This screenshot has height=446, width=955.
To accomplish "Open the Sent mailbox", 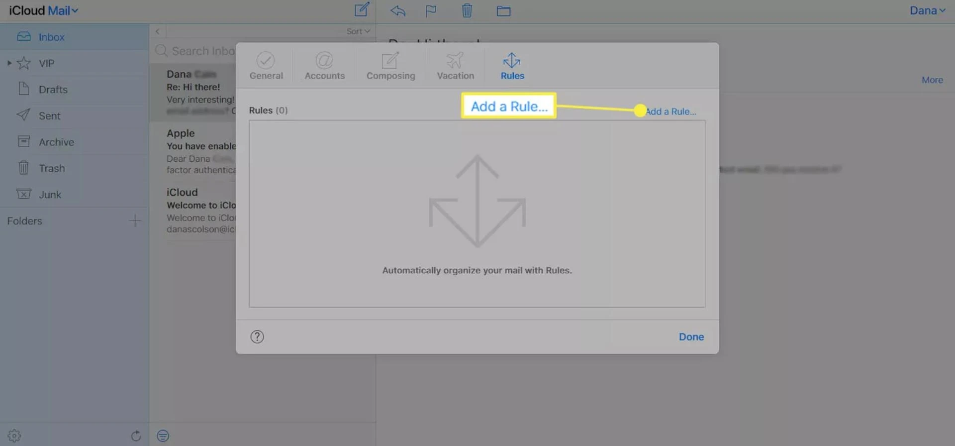I will click(74, 115).
